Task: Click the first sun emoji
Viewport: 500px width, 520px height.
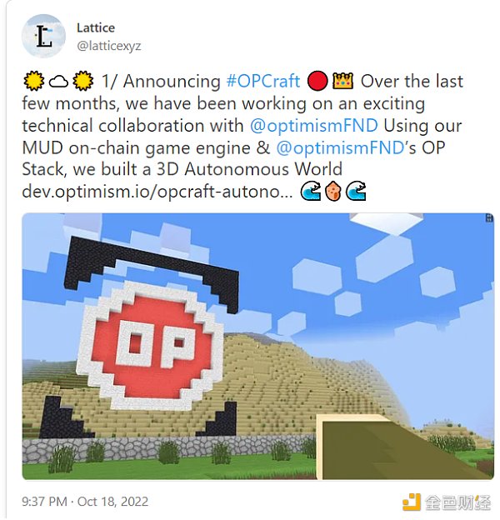Action: coord(33,81)
